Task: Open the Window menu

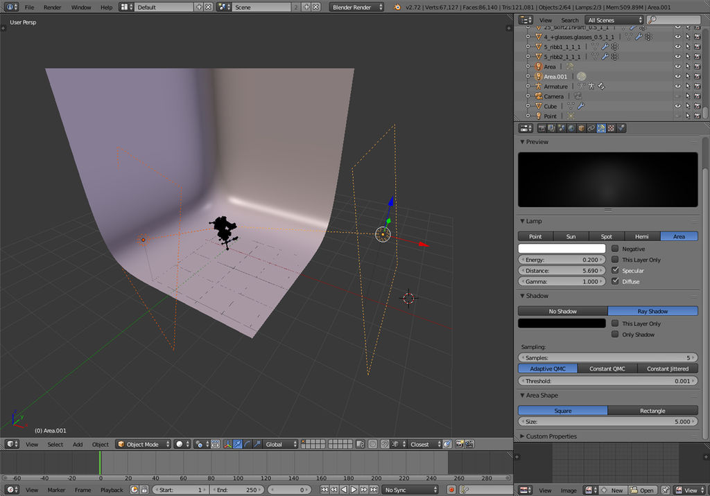Action: pos(81,7)
